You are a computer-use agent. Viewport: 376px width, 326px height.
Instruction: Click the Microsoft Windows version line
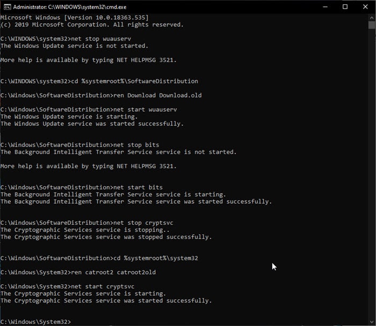[75, 18]
